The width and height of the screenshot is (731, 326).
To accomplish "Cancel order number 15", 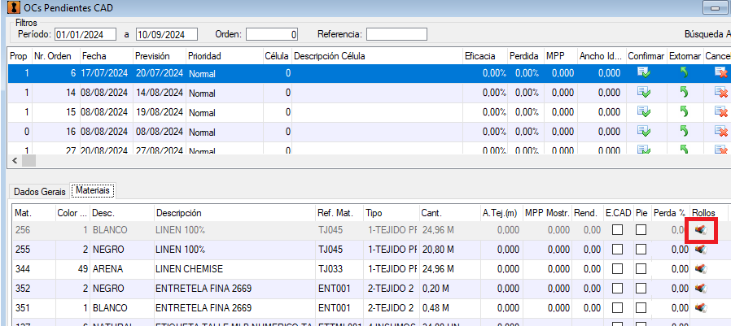I will tap(721, 111).
